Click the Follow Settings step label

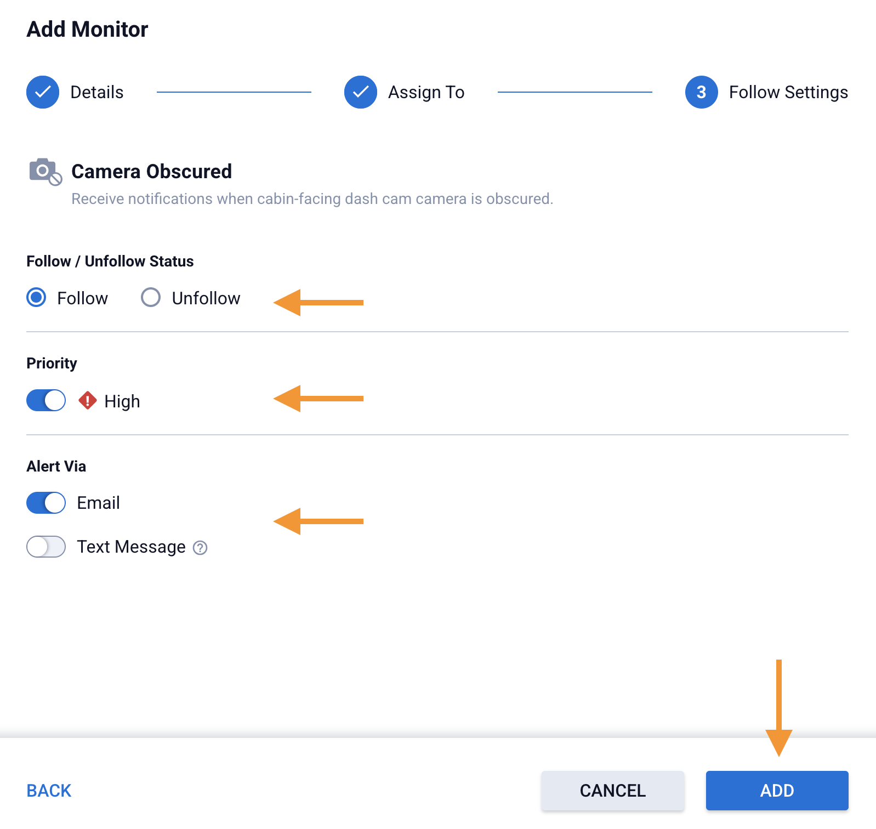click(788, 92)
